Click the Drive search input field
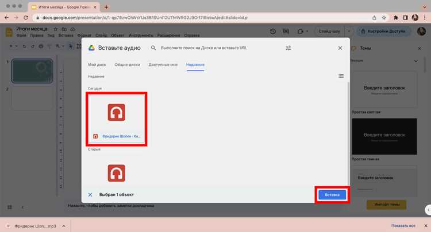 click(203, 48)
